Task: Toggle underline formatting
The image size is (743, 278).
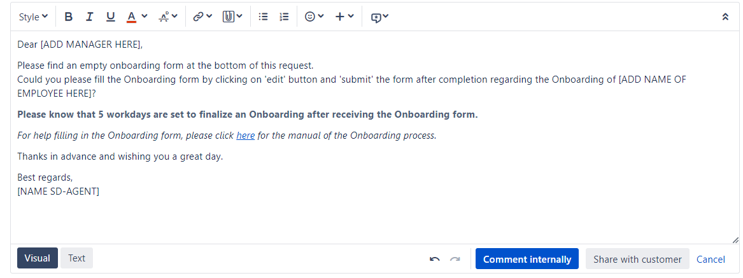Action: [110, 17]
